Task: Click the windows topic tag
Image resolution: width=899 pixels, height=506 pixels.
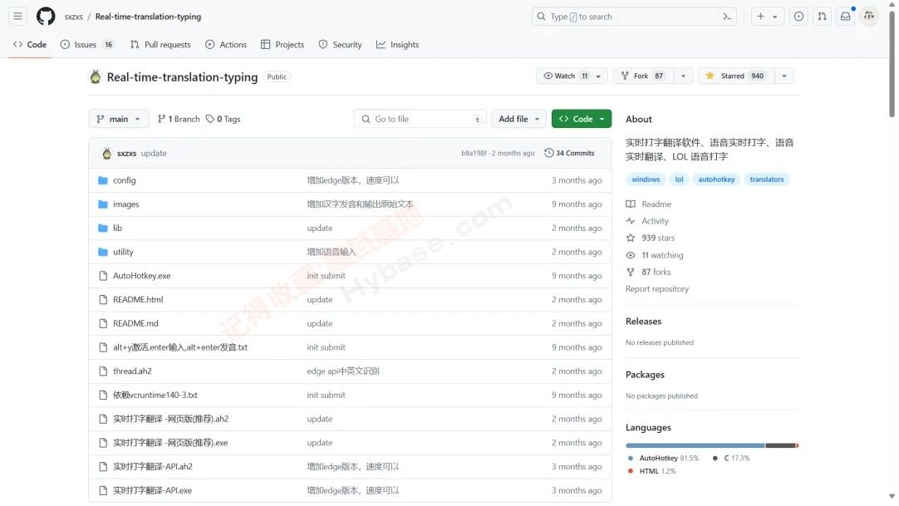Action: (x=646, y=179)
